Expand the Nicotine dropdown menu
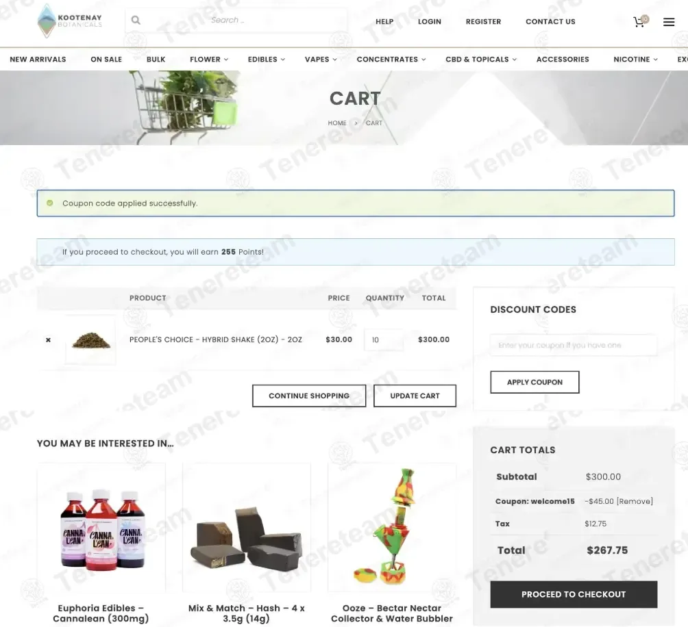 pyautogui.click(x=635, y=59)
